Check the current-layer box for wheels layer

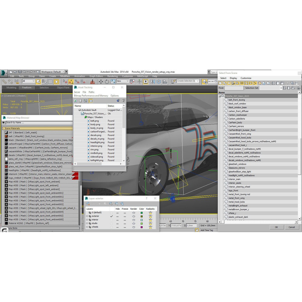tap(111, 227)
